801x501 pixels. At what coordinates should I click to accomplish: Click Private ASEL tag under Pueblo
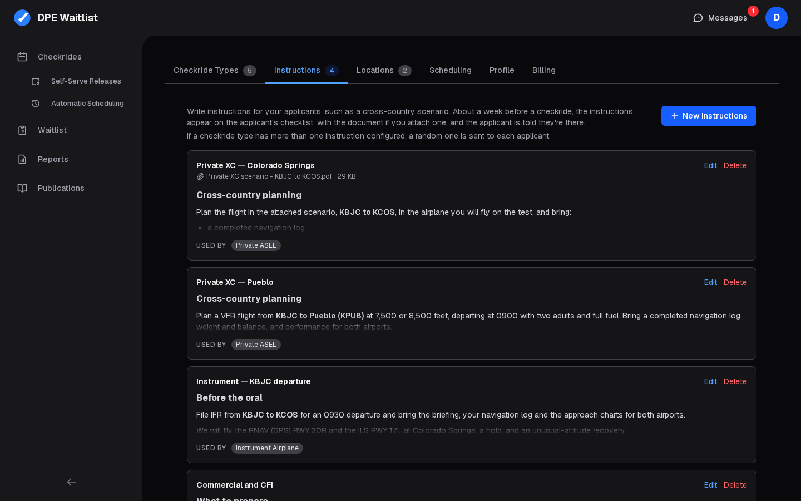coord(256,345)
